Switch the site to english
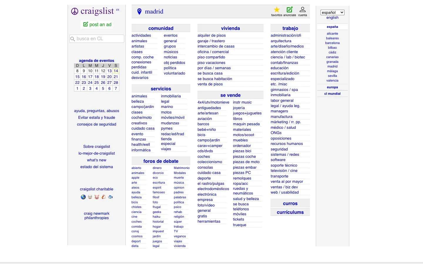This screenshot has width=423, height=264. point(332,18)
